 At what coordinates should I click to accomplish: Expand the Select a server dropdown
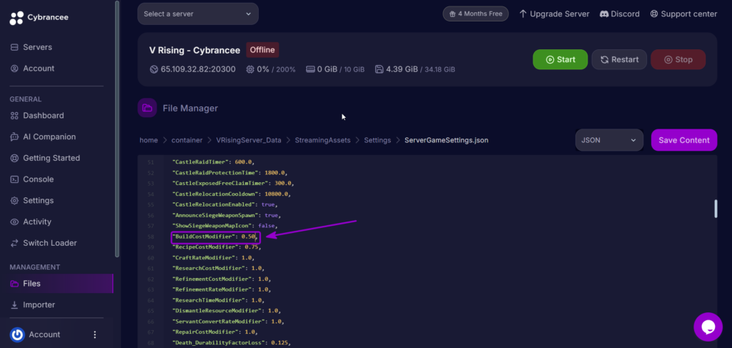198,14
